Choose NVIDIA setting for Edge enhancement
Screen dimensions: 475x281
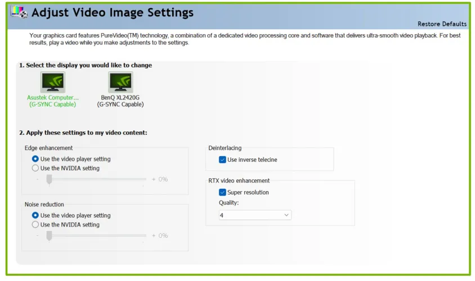point(36,168)
